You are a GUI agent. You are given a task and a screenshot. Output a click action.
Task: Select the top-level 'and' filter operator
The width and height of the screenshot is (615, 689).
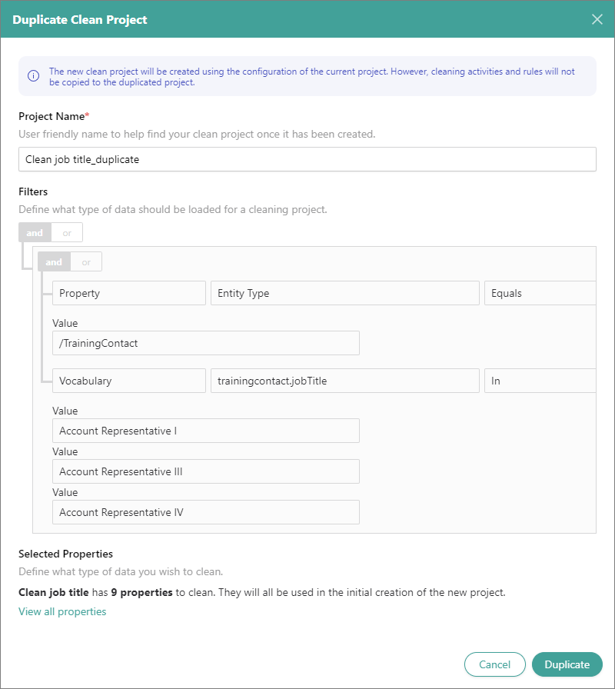coord(35,232)
